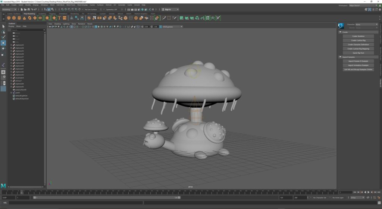Activate the Paint Selection tool

[3, 37]
